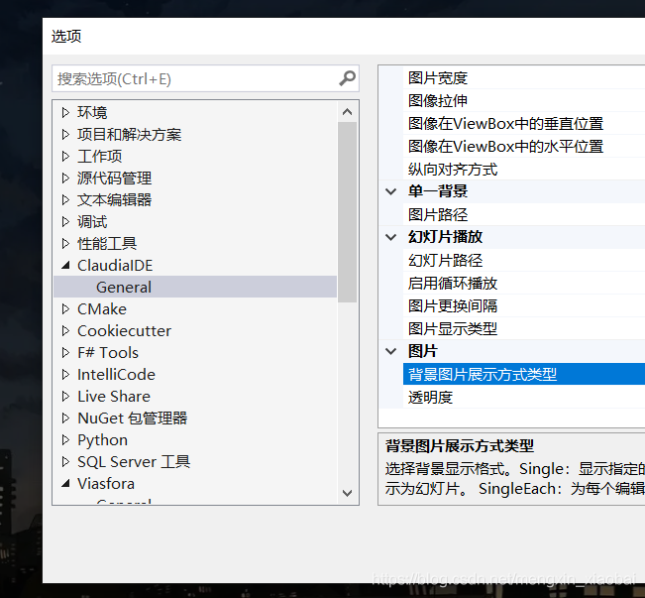The image size is (645, 598).
Task: Select the 启用循环播放 property row
Action: (x=524, y=283)
